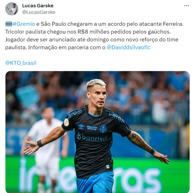Click the Lucas Garske display name
The image size is (193, 193).
coord(38,6)
